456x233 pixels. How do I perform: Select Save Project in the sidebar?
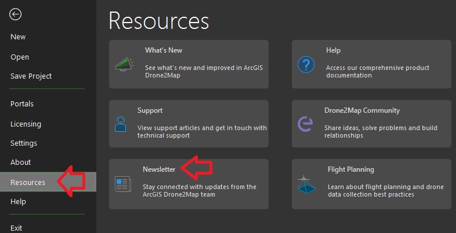(31, 76)
